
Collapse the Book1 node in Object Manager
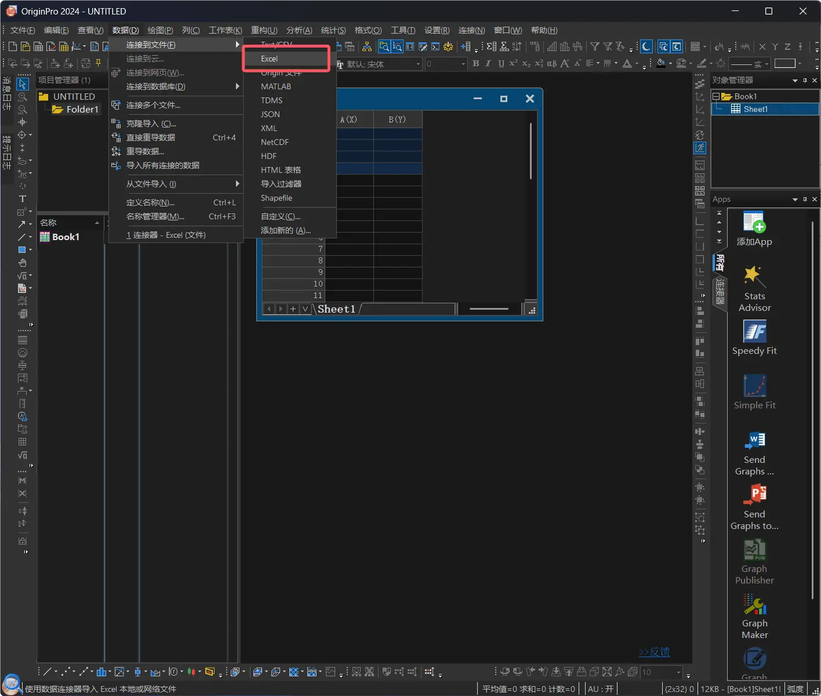click(x=716, y=96)
